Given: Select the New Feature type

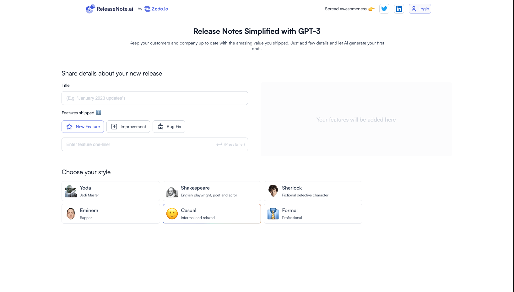Looking at the screenshot, I should click(83, 127).
